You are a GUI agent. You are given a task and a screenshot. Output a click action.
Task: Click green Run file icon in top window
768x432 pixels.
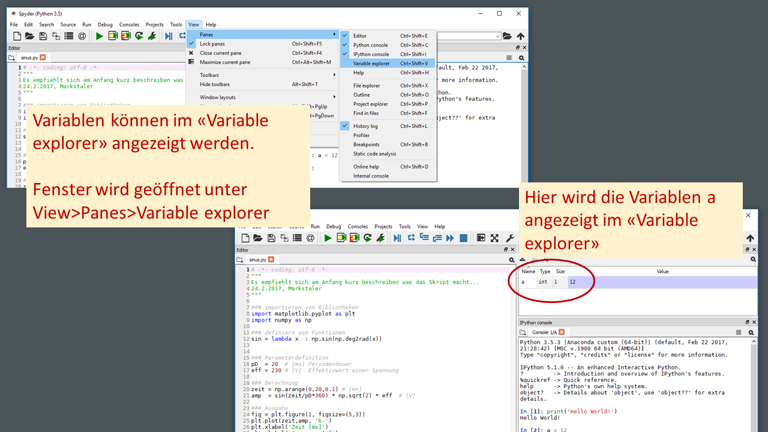coord(99,36)
